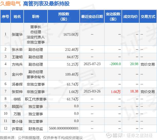Click 独立董事 in 董小锋's row
This screenshot has height=140, width=157.
[x=36, y=121]
